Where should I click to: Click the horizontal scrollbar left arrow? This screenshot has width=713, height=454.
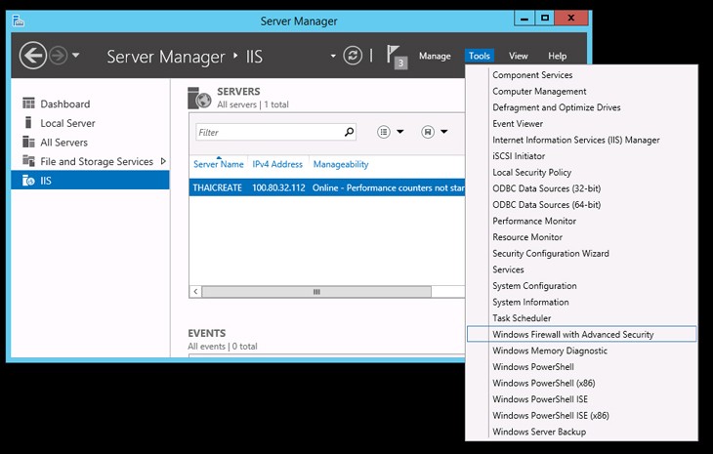pos(195,291)
